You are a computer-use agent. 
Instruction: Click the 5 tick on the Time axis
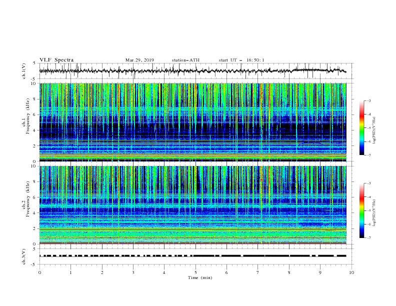tap(195, 272)
